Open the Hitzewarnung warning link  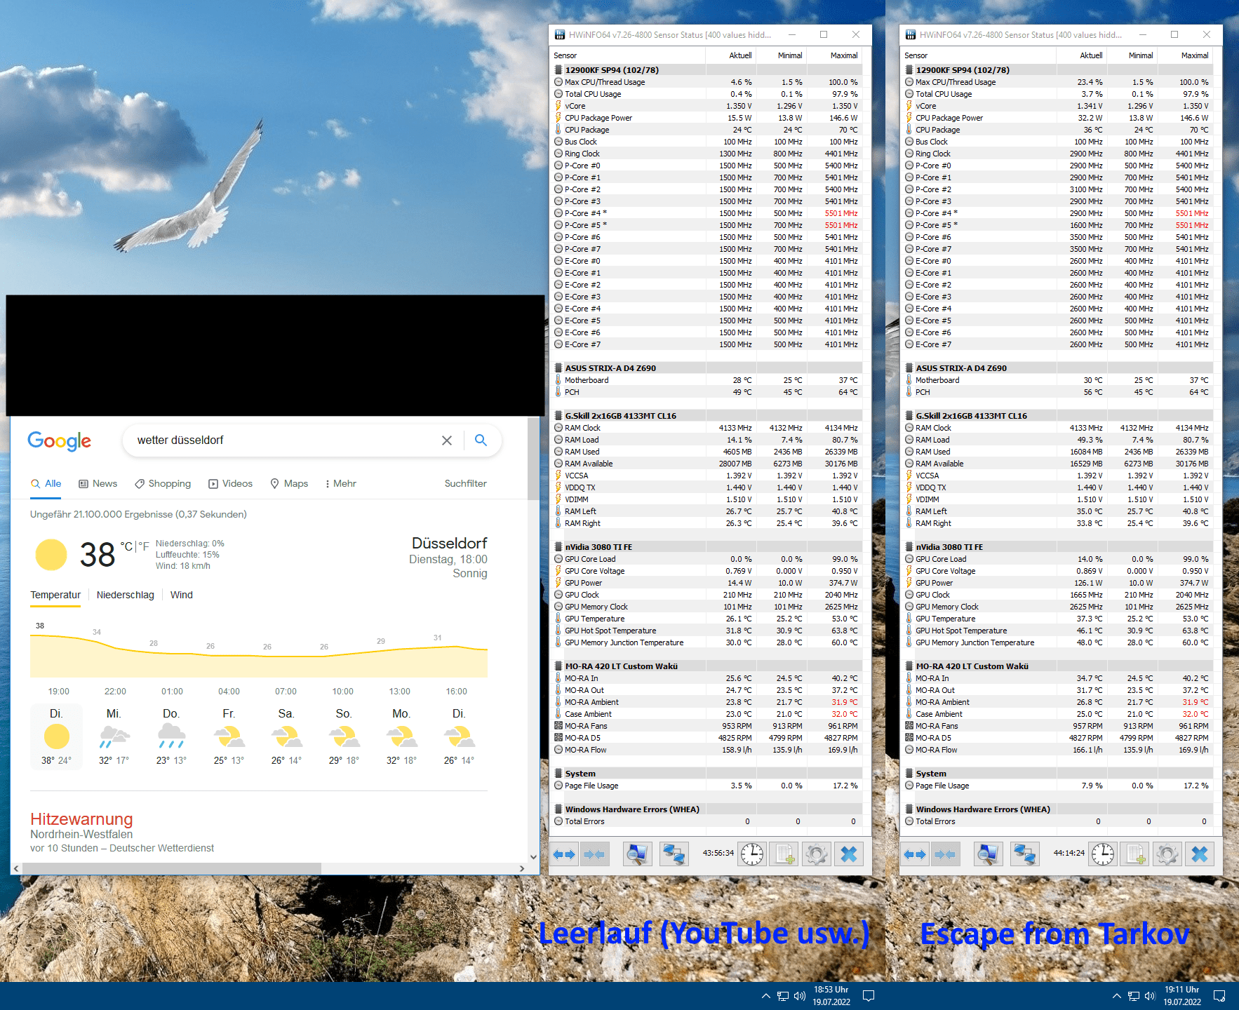[81, 819]
